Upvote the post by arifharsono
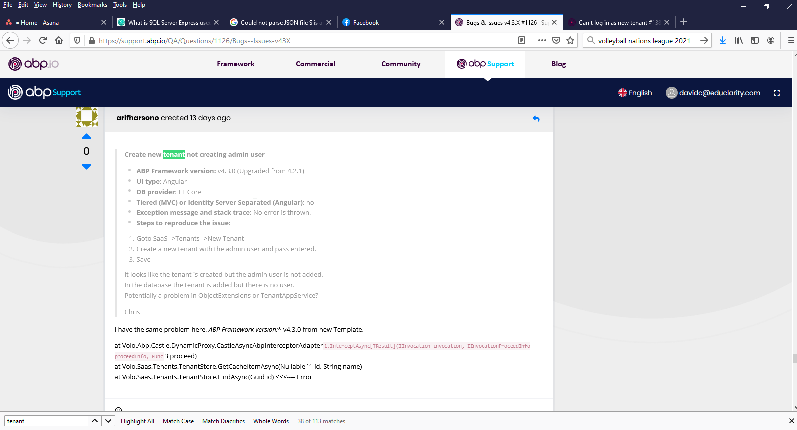 pyautogui.click(x=86, y=136)
